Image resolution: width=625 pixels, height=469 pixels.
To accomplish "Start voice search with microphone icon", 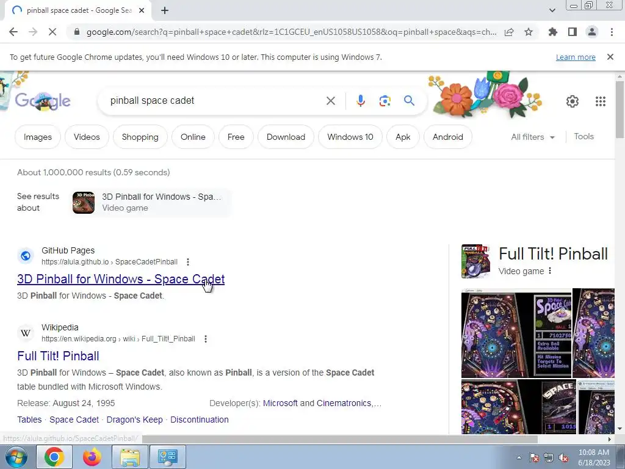I will pyautogui.click(x=360, y=101).
